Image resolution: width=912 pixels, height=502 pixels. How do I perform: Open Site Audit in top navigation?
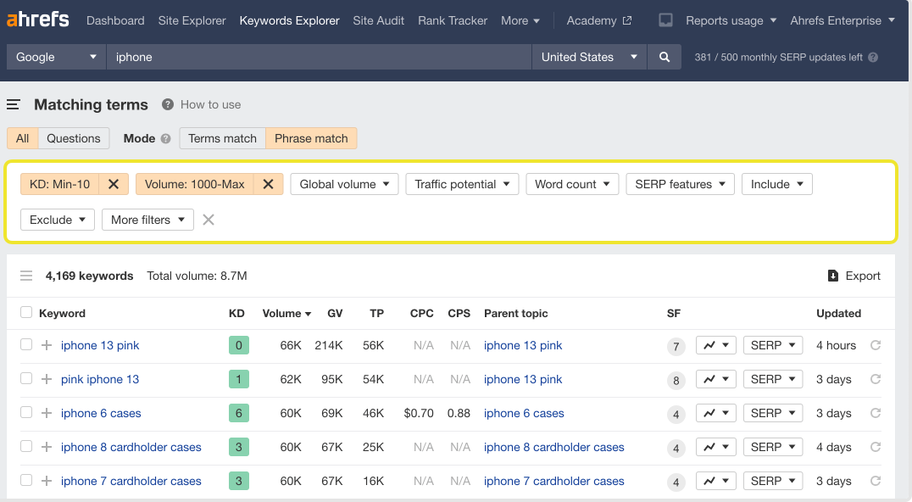tap(378, 20)
